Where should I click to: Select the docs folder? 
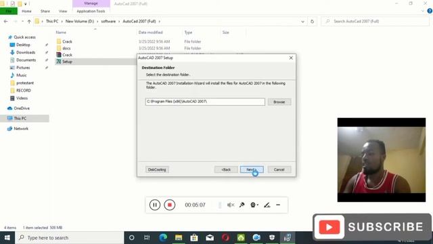[x=66, y=48]
